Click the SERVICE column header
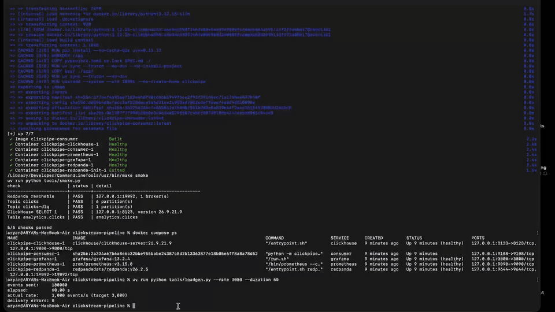 tap(340, 238)
